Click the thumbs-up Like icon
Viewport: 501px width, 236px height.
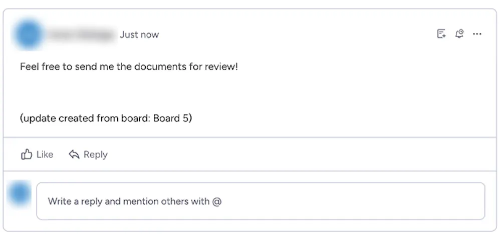tap(27, 154)
